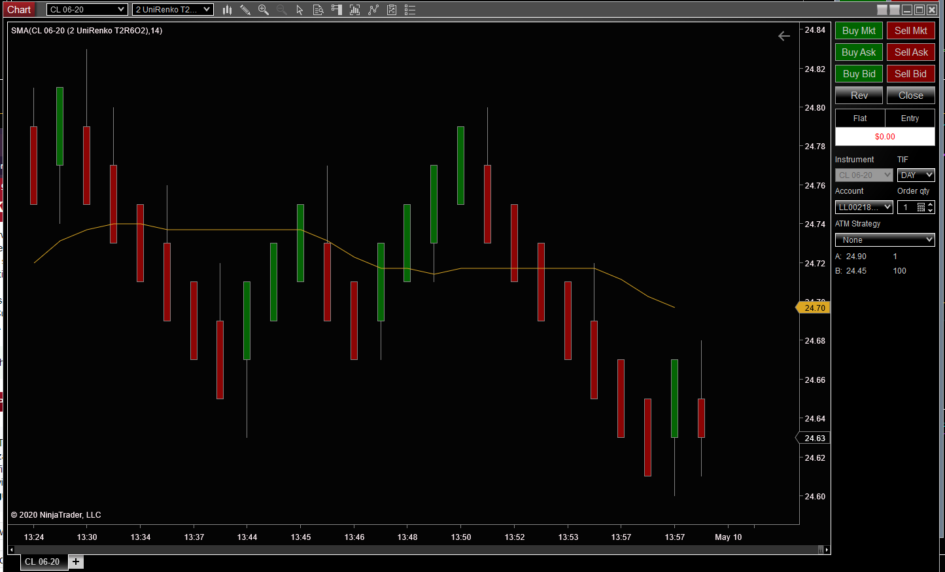Click the $0.00 PnL display
Viewport: 945px width, 572px height.
pos(885,137)
